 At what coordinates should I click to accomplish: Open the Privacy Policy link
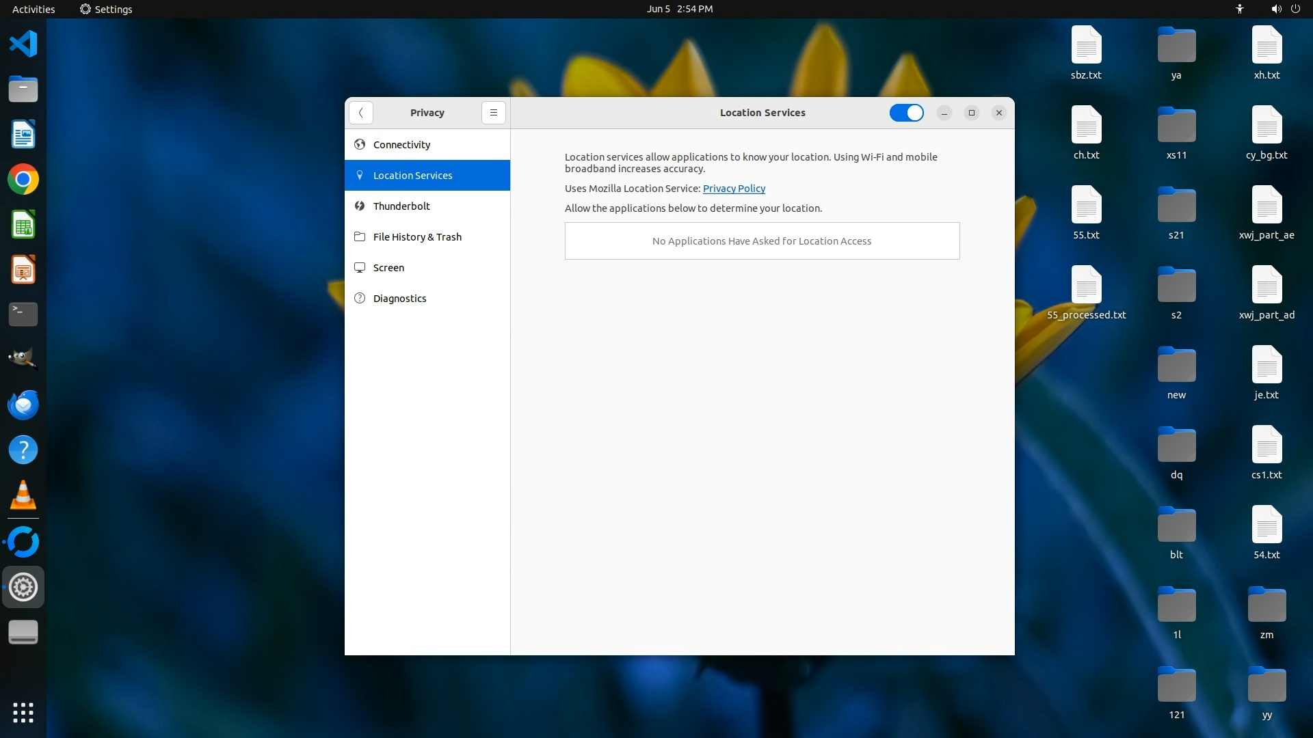pos(734,189)
